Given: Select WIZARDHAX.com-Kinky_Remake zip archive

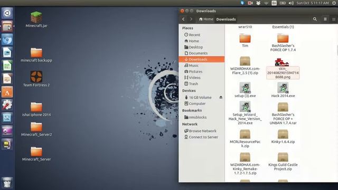Looking at the screenshot, I should pyautogui.click(x=245, y=164).
